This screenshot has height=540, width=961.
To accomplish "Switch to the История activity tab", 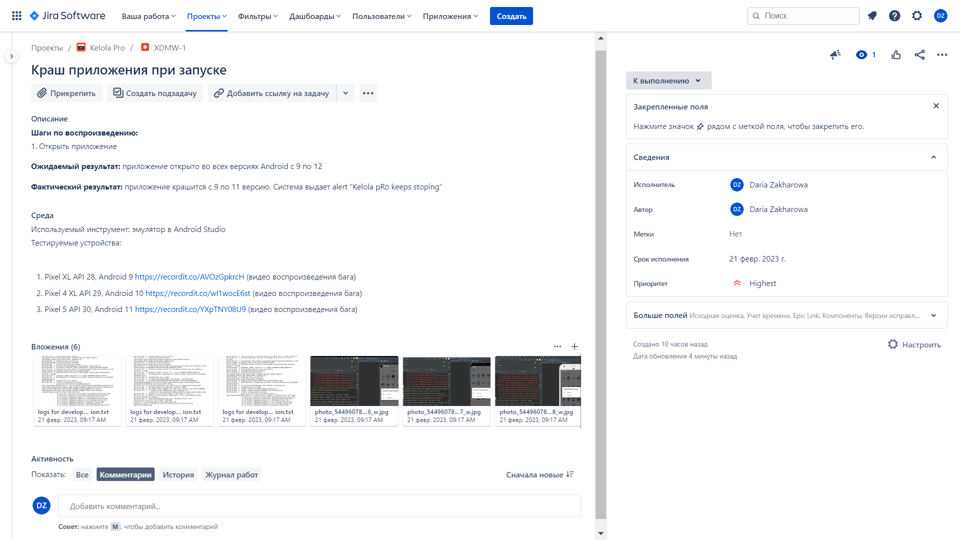I will pos(178,474).
